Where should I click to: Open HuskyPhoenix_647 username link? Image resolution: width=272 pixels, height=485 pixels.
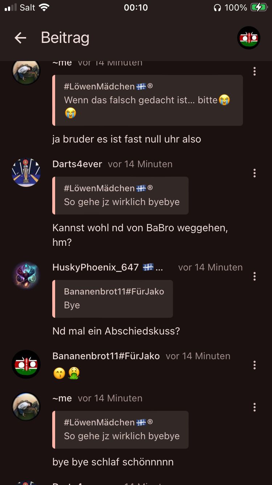coord(96,267)
